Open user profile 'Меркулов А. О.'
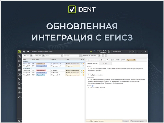 point(100,52)
